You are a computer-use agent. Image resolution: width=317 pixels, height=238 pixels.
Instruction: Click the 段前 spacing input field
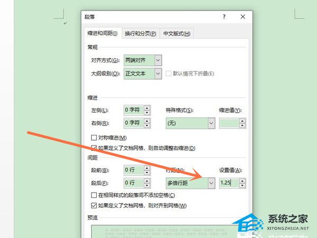134,170
